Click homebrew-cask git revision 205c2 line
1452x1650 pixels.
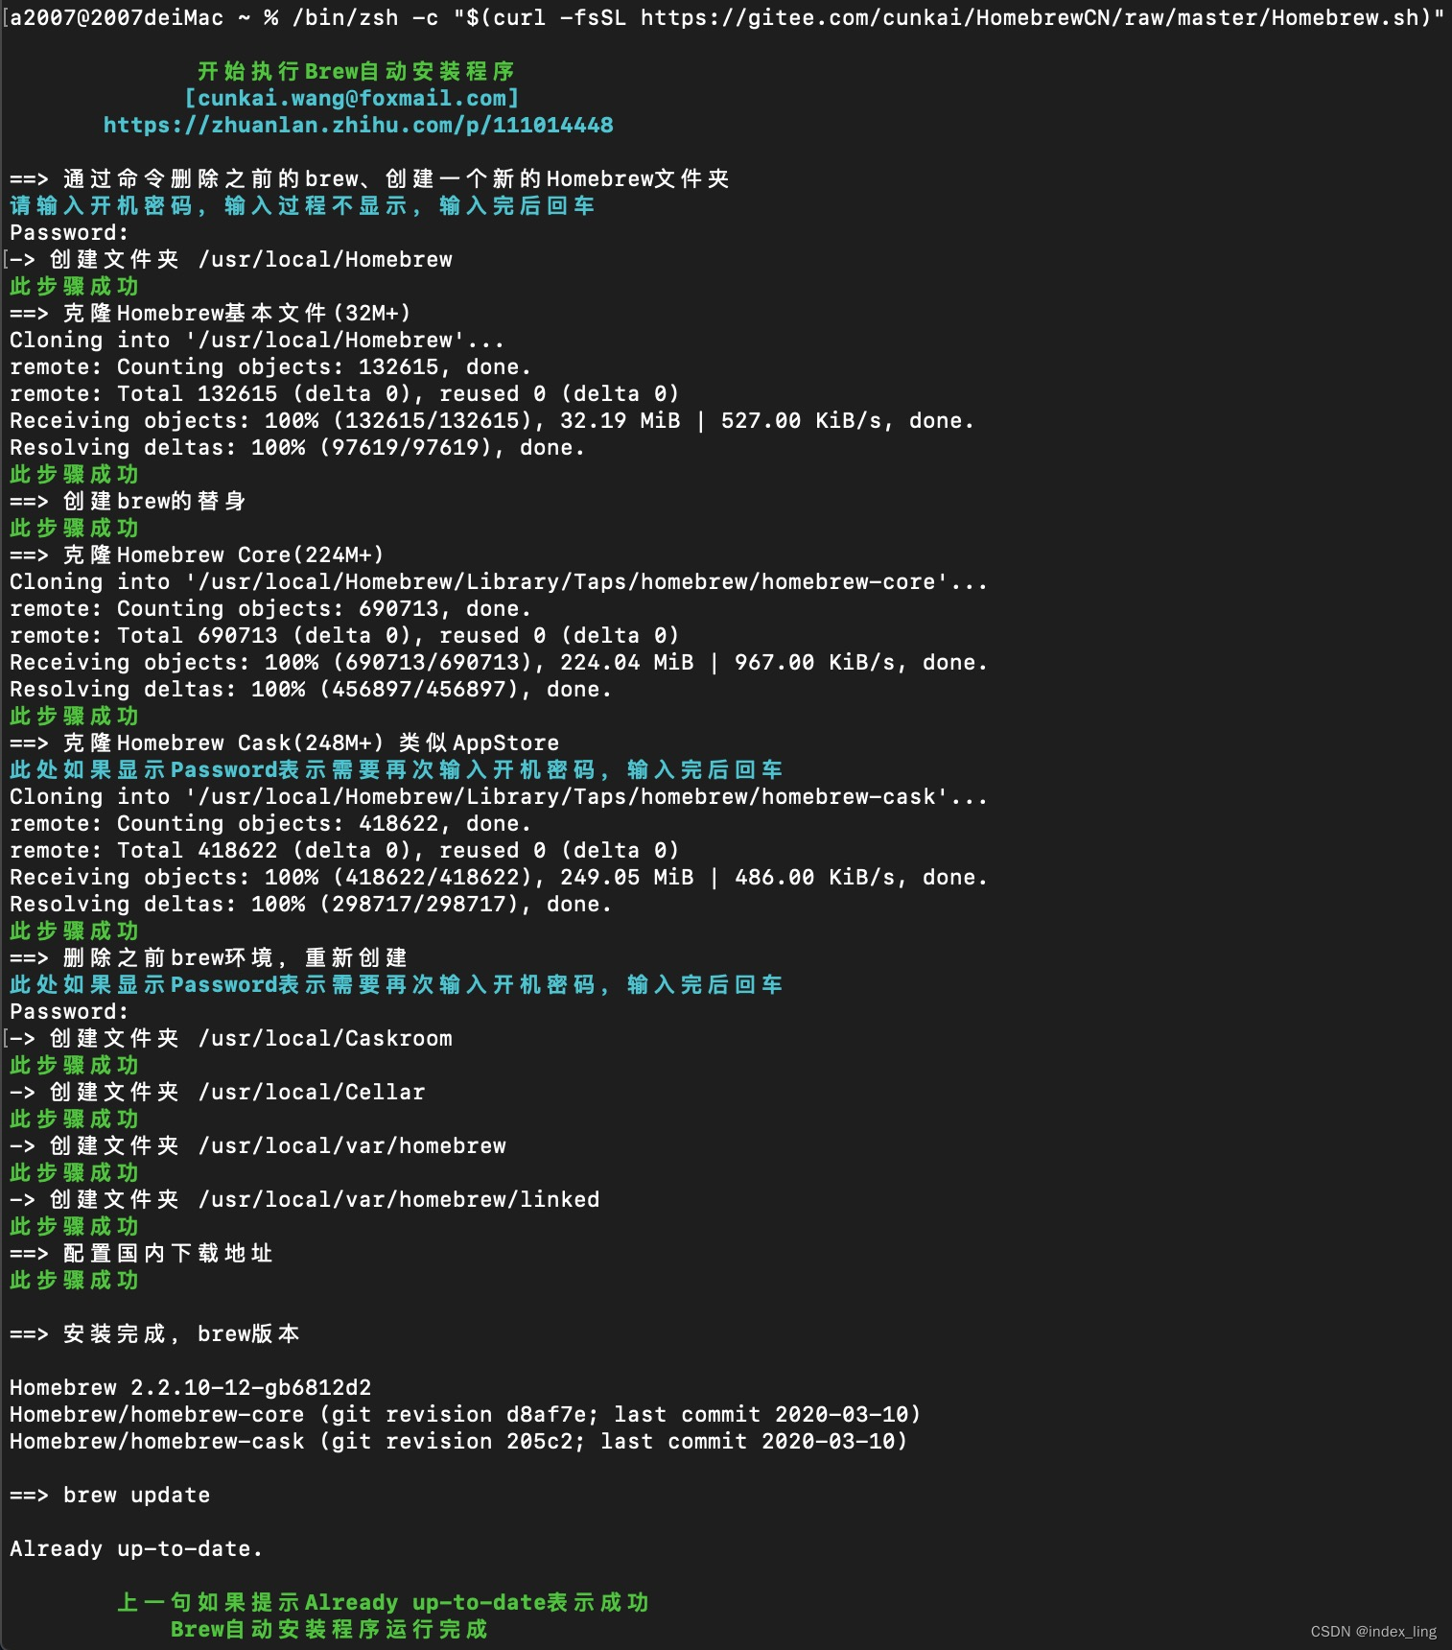tap(458, 1441)
